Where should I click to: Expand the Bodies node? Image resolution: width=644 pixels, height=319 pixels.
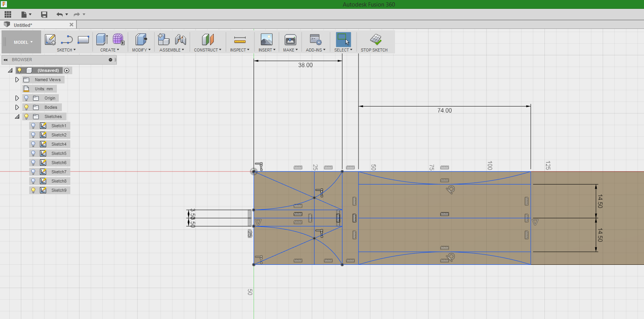(x=17, y=107)
